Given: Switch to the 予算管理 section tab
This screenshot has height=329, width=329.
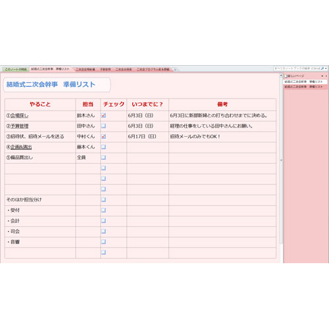Looking at the screenshot, I should 105,69.
